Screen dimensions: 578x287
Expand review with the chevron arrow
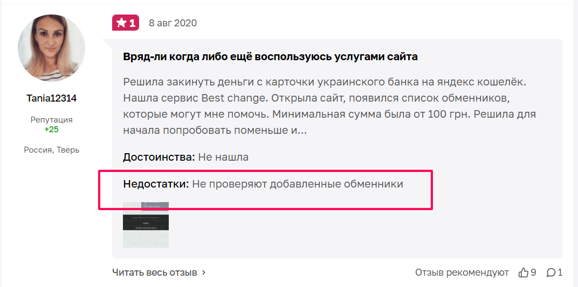tap(204, 272)
